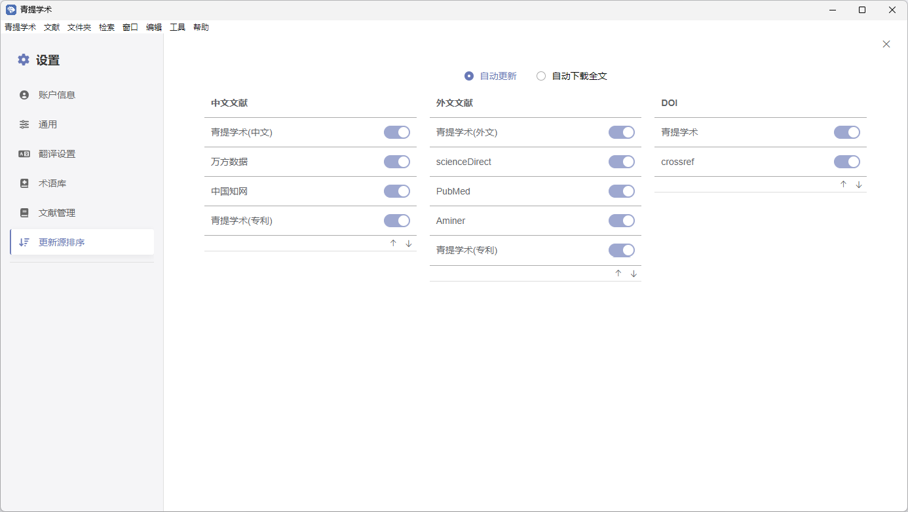Select the 中国知网 row label

tap(229, 191)
